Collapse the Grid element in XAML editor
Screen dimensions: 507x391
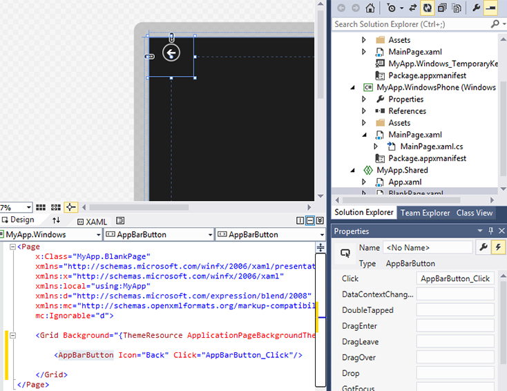(x=12, y=335)
